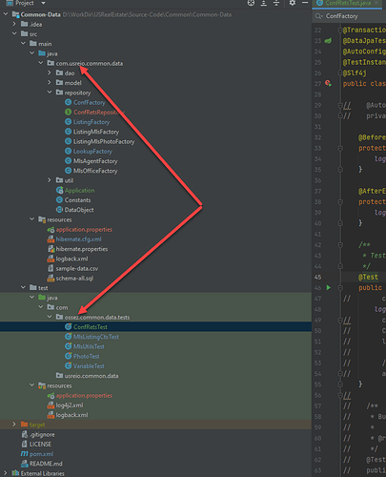Collapse the main java source folder

click(31, 53)
